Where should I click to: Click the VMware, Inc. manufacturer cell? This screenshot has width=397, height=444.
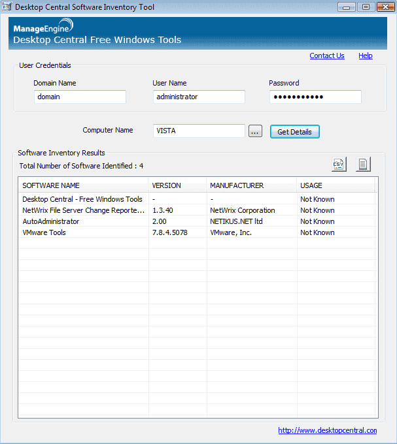[x=252, y=232]
